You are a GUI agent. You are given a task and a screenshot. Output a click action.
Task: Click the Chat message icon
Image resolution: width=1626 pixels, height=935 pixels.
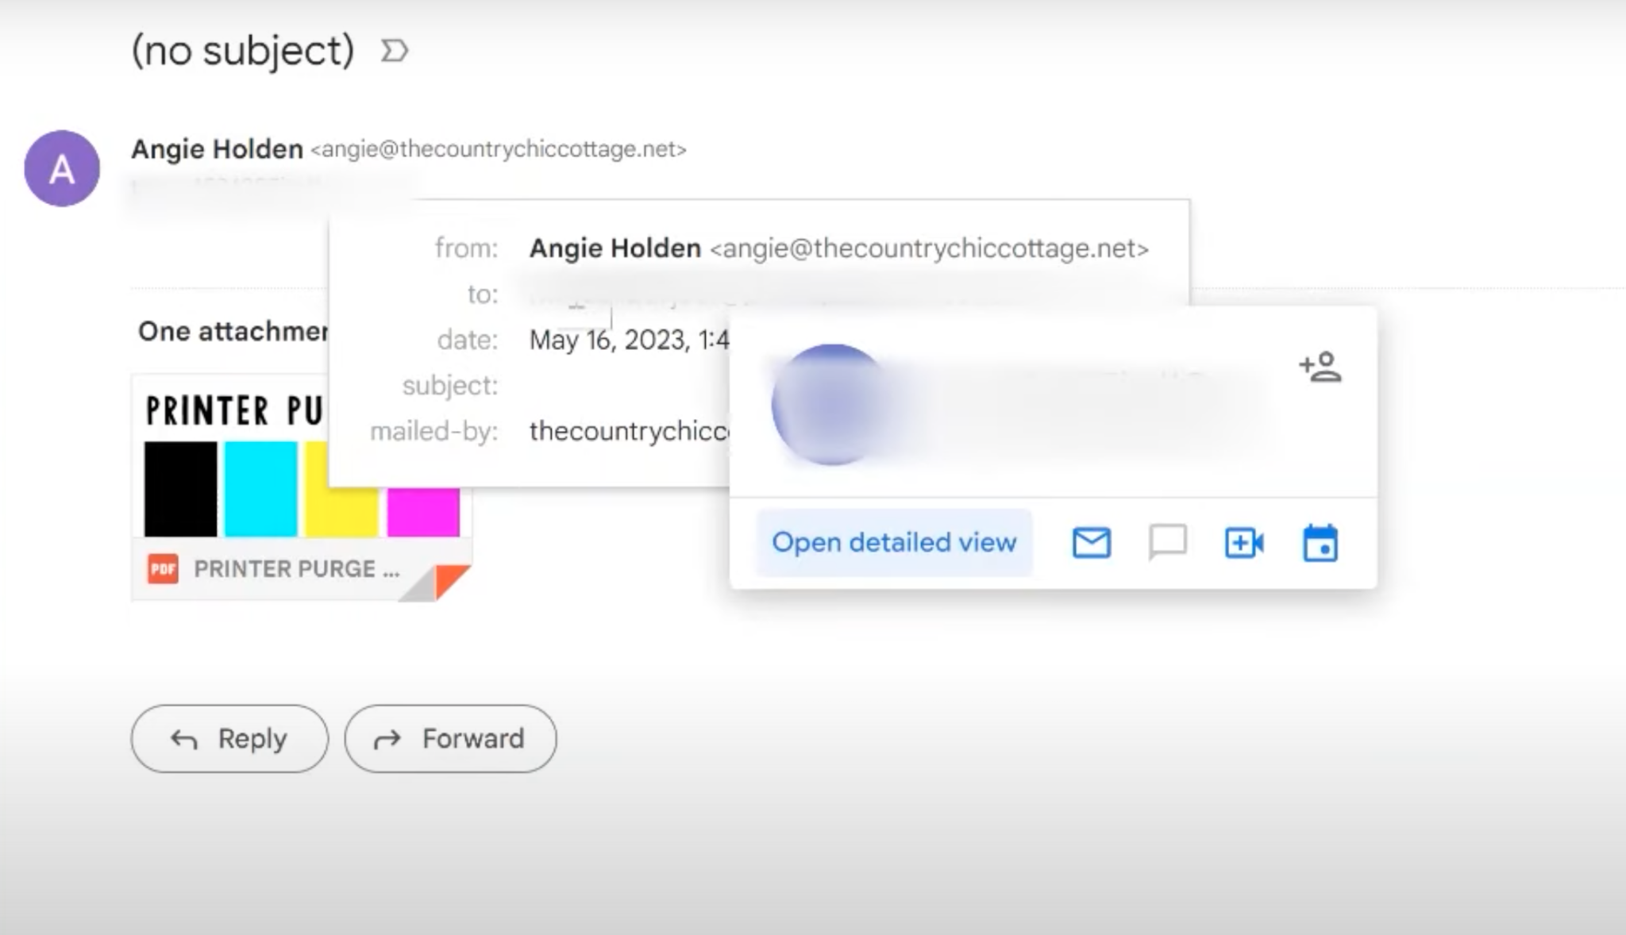(x=1168, y=543)
